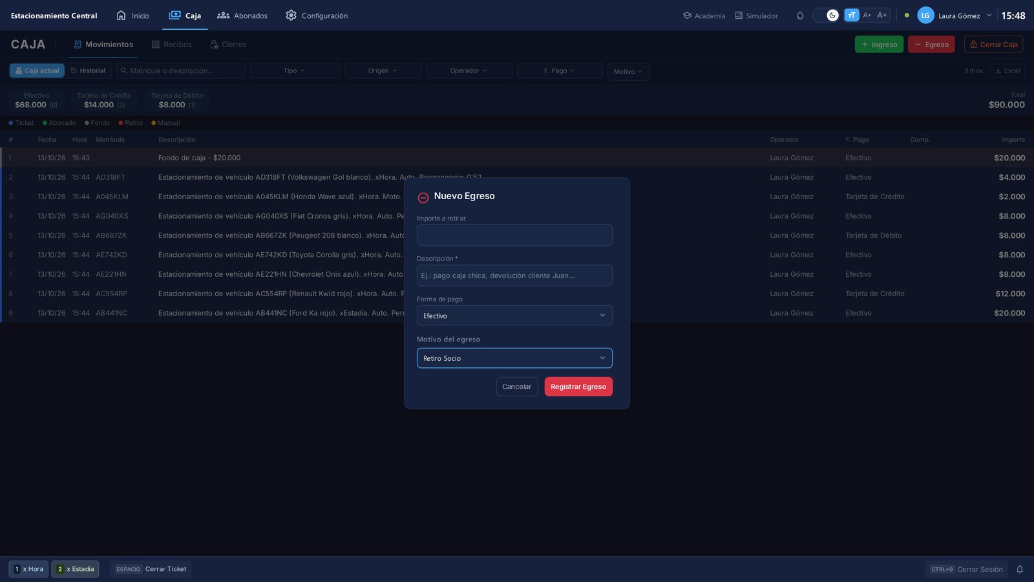Click the Recibos tab icon
1034x582 pixels.
[x=156, y=45]
